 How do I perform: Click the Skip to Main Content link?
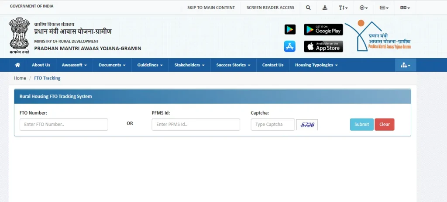click(211, 8)
